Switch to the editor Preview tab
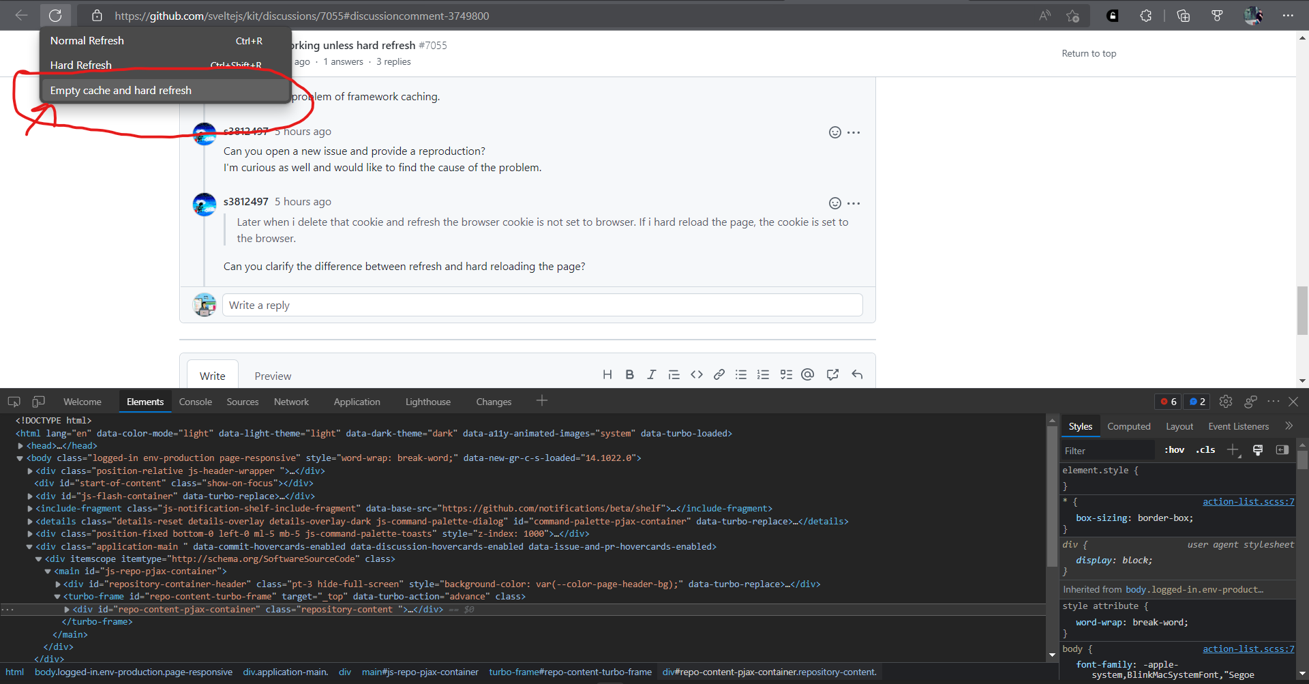The height and width of the screenshot is (684, 1309). click(273, 376)
